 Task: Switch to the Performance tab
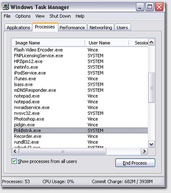pos(72,28)
